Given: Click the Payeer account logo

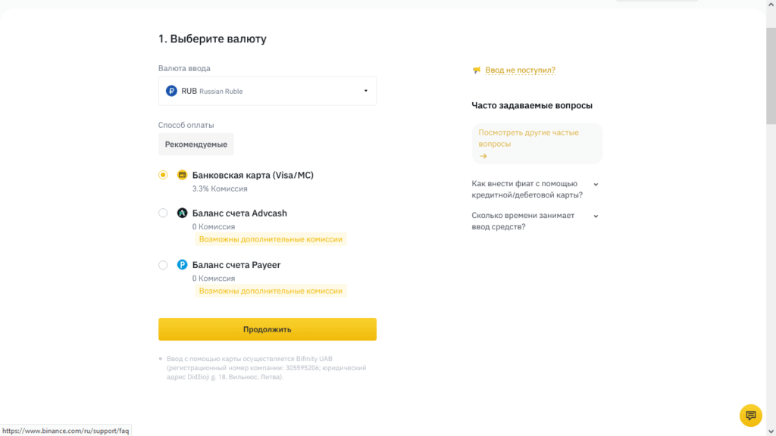Looking at the screenshot, I should coord(181,264).
